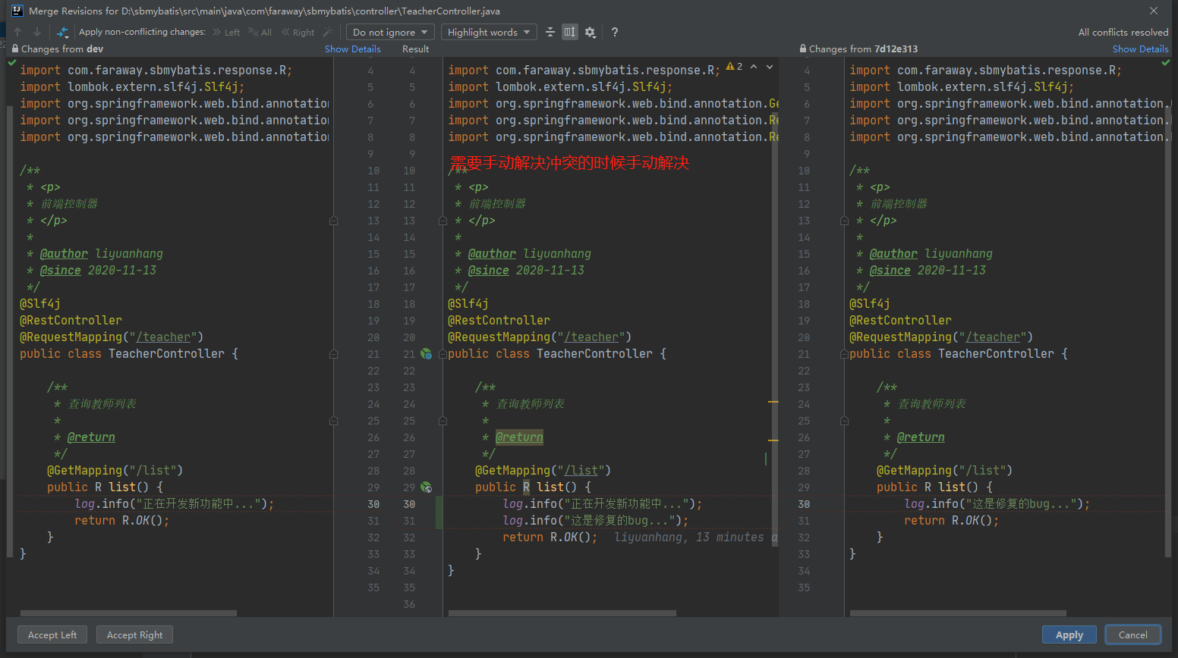
Task: Jump to next difference using down arrow
Action: point(35,32)
